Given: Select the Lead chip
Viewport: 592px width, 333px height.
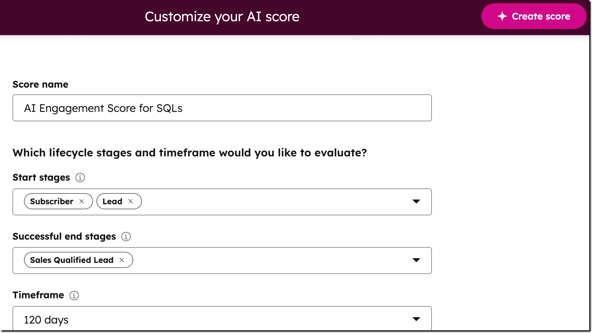Looking at the screenshot, I should click(112, 201).
